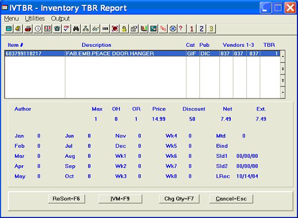298x218 pixels.
Task: Click the mailbox toolbar icon
Action: (134, 29)
